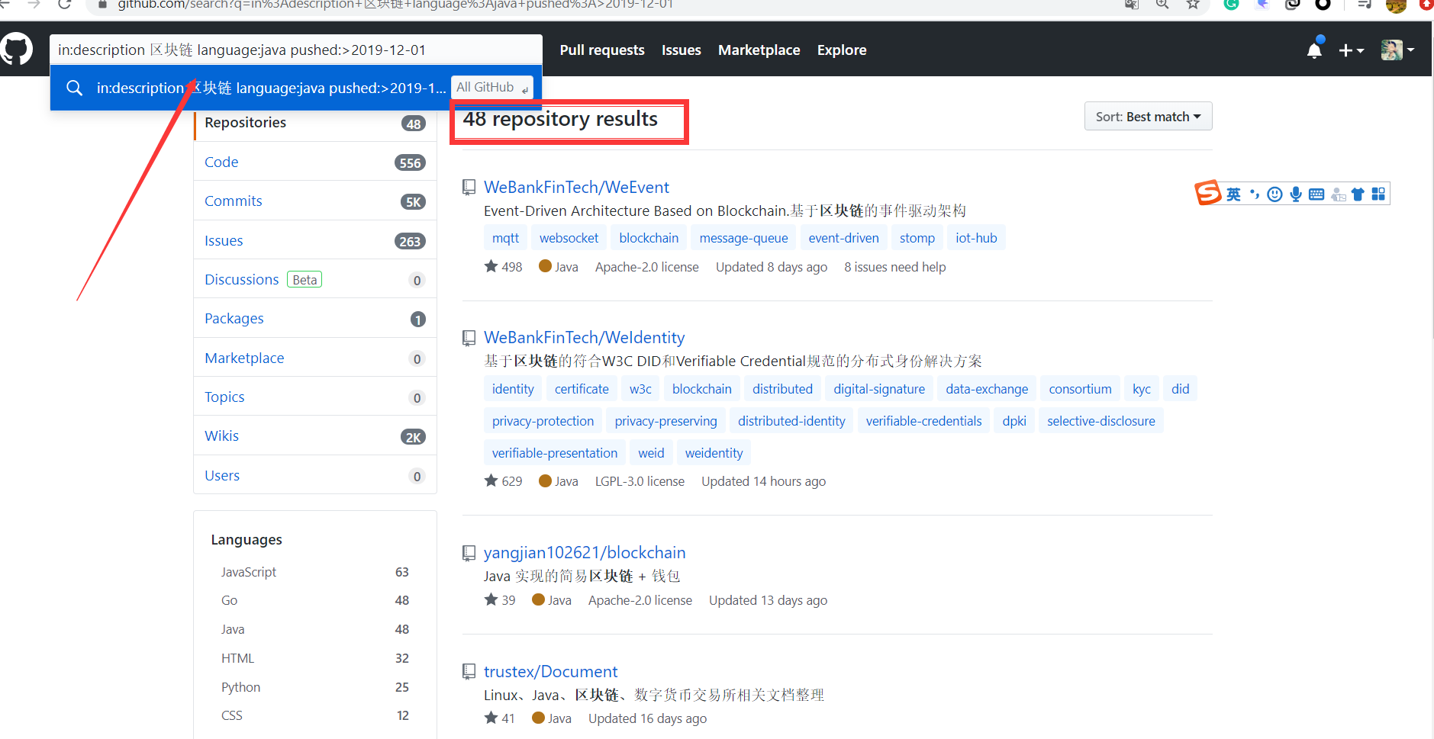Click the repository icon beside WeIdentity
This screenshot has height=739, width=1434.
coord(469,338)
